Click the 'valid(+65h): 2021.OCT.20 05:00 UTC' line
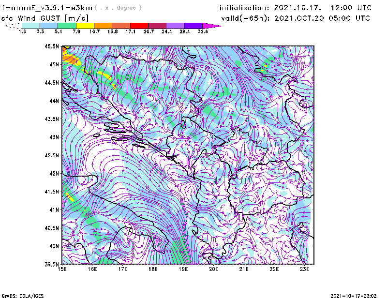The image size is (387, 299). click(x=296, y=18)
